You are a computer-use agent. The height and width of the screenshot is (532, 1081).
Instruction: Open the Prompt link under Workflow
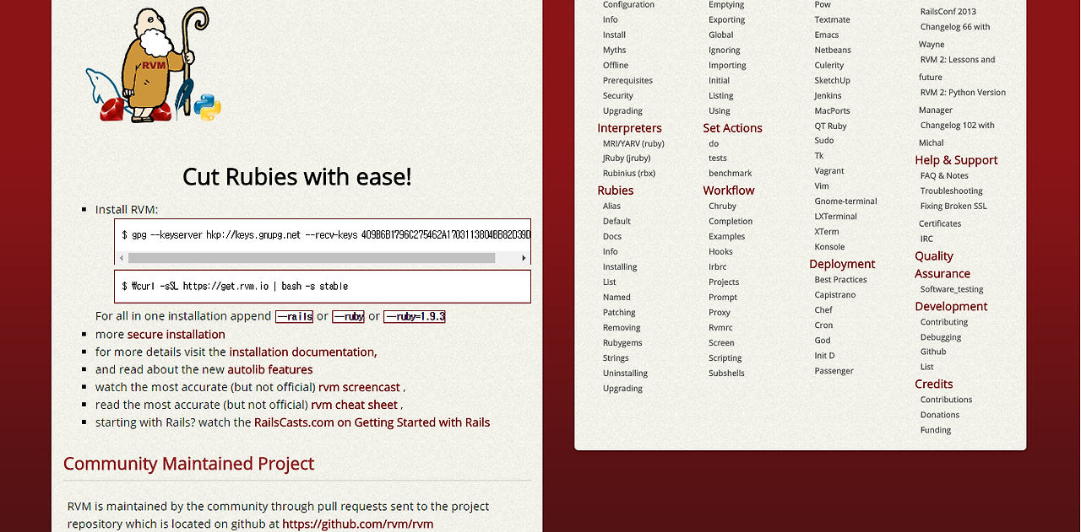point(723,298)
